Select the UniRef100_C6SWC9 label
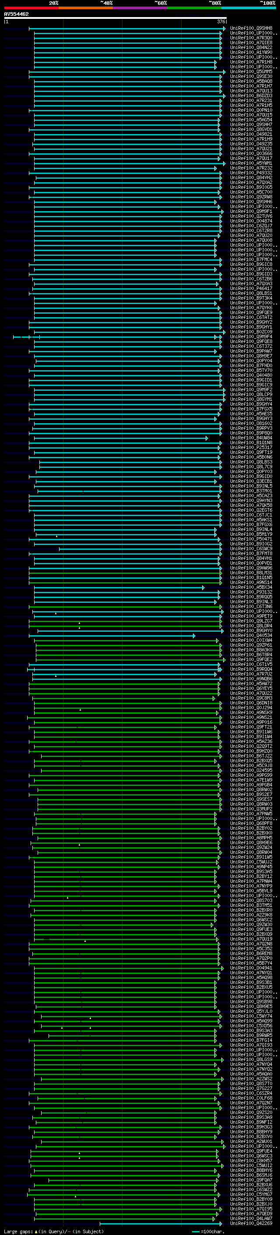 (251, 549)
